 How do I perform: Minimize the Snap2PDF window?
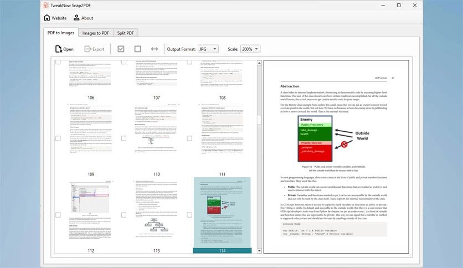click(x=383, y=6)
